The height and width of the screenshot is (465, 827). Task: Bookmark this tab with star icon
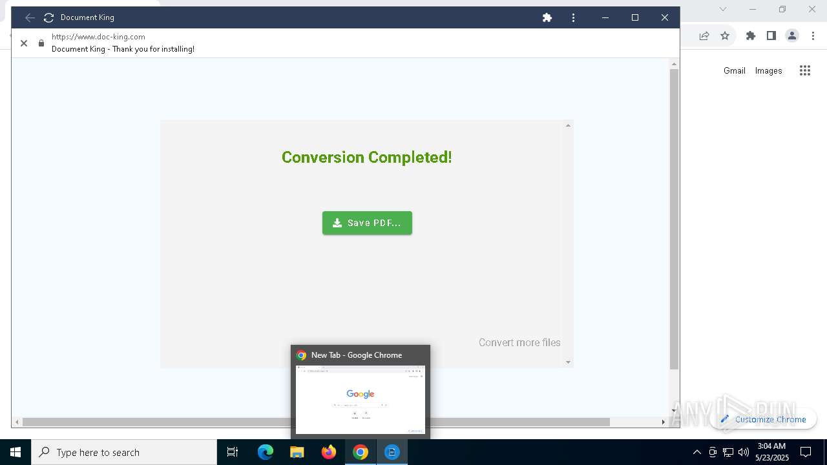[x=725, y=36]
